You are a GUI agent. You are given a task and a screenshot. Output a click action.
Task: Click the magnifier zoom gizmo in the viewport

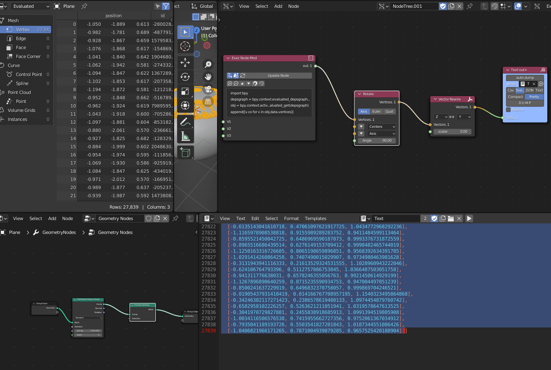207,64
